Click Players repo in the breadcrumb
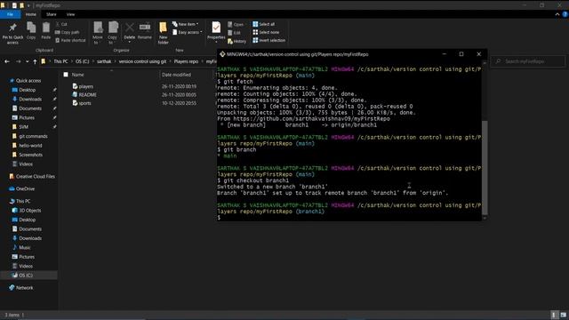The height and width of the screenshot is (320, 569). [186, 61]
